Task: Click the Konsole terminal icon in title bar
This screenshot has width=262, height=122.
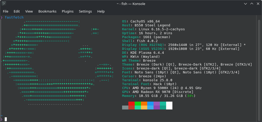Action: pyautogui.click(x=4, y=3)
